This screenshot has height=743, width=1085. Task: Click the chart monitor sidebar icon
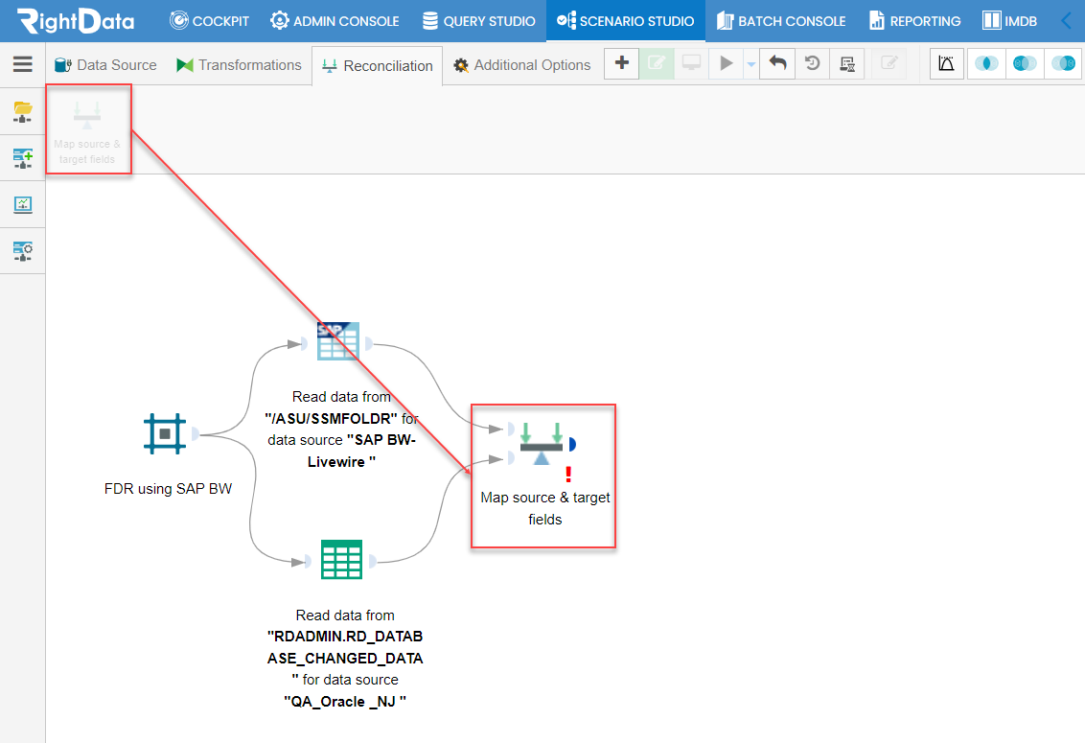23,204
